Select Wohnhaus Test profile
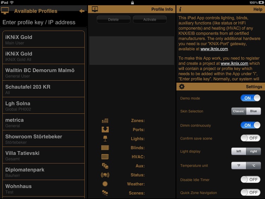Image resolution: width=265 pixels, height=199 pixels. [43, 188]
